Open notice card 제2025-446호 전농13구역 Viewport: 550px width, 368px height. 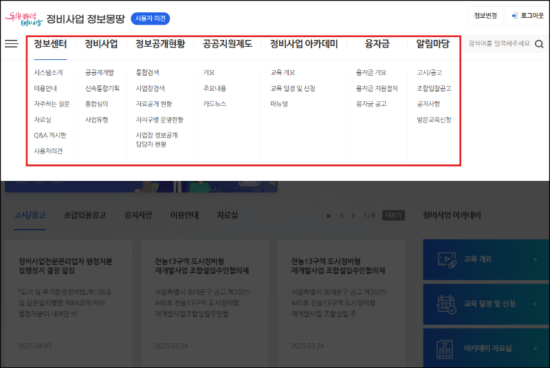coord(205,303)
